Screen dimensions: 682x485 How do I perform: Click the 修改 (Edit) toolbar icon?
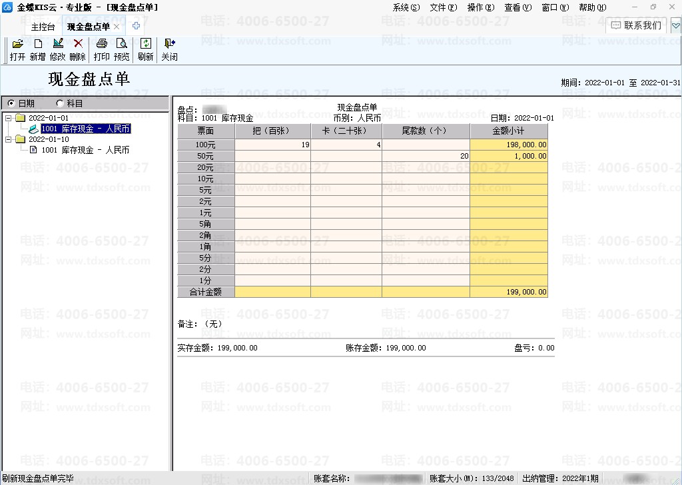tap(58, 43)
